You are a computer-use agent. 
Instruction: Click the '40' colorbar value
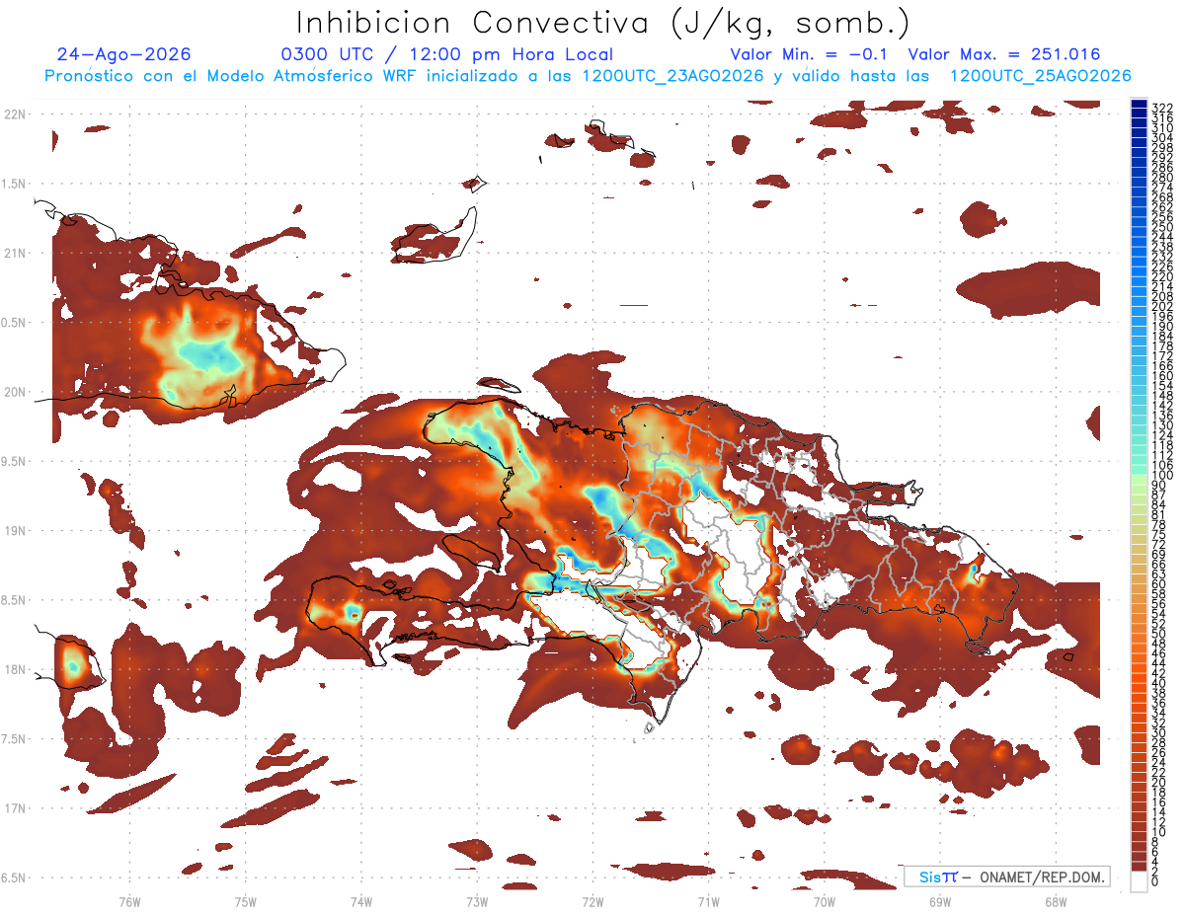[x=1159, y=683]
